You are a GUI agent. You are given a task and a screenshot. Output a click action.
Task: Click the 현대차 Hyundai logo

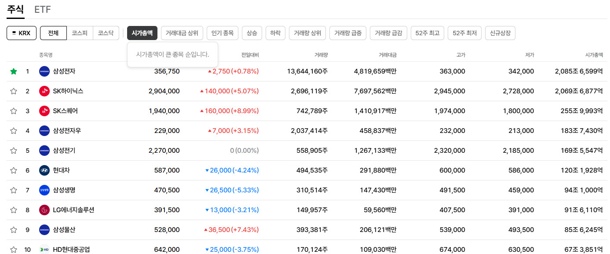click(44, 170)
